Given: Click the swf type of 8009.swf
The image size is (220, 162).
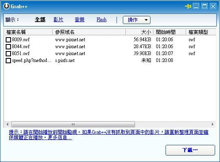Looking at the screenshot, I should pos(192,40).
